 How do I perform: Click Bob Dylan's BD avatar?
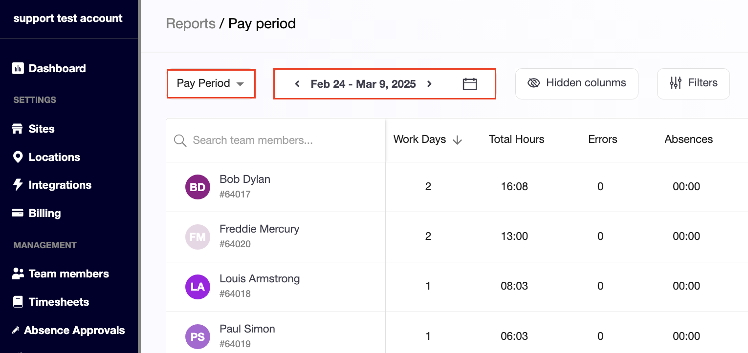click(198, 187)
